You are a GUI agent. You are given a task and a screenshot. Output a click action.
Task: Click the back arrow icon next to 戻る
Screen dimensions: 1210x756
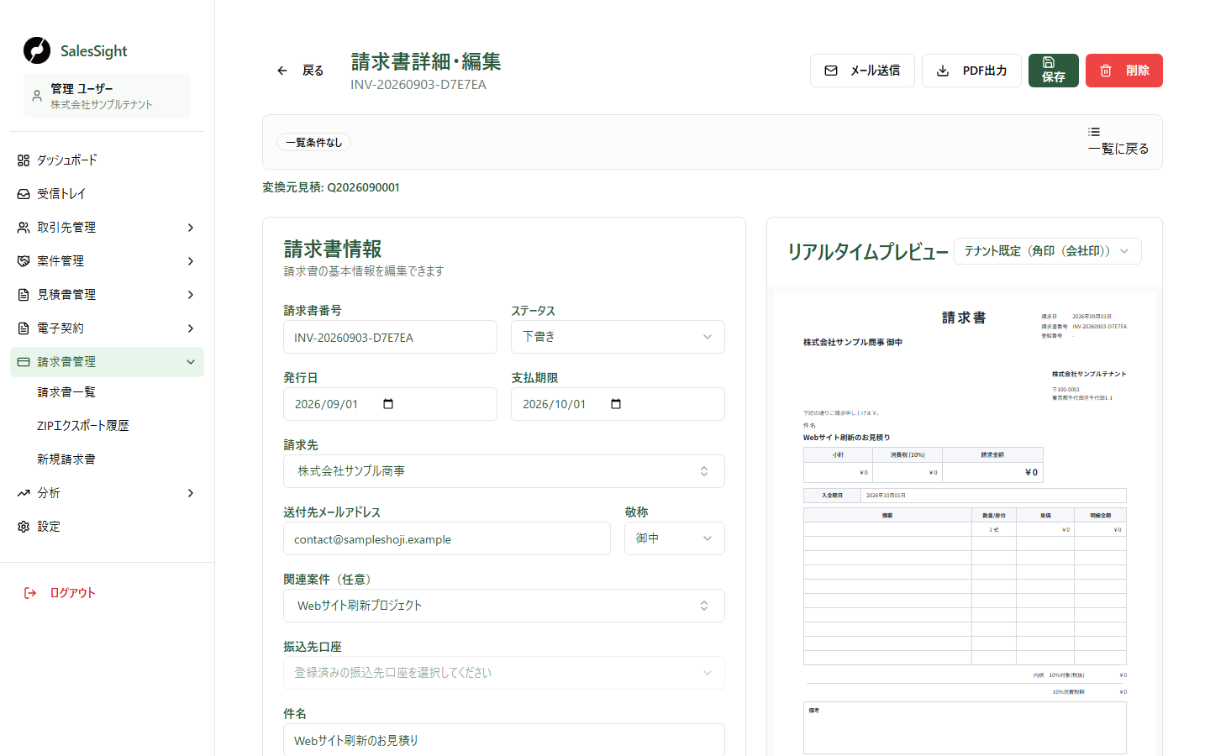coord(282,71)
